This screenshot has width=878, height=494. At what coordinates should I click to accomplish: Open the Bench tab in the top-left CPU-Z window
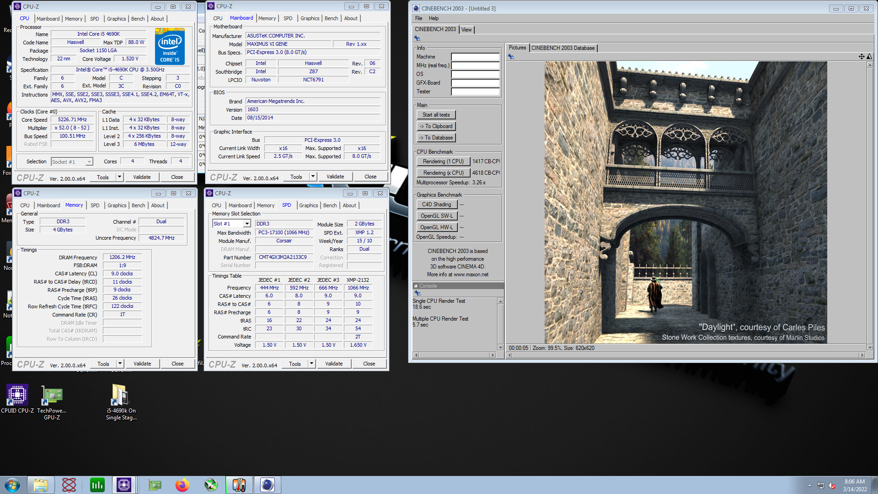138,19
